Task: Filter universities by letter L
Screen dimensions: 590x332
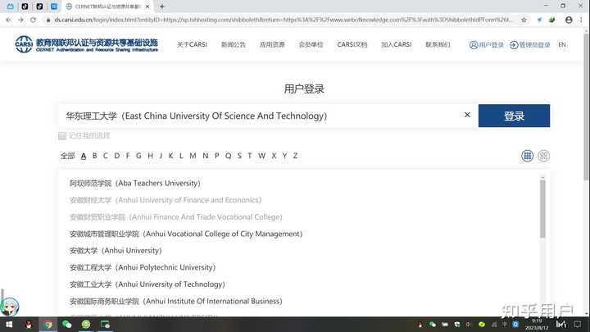Action: [181, 156]
